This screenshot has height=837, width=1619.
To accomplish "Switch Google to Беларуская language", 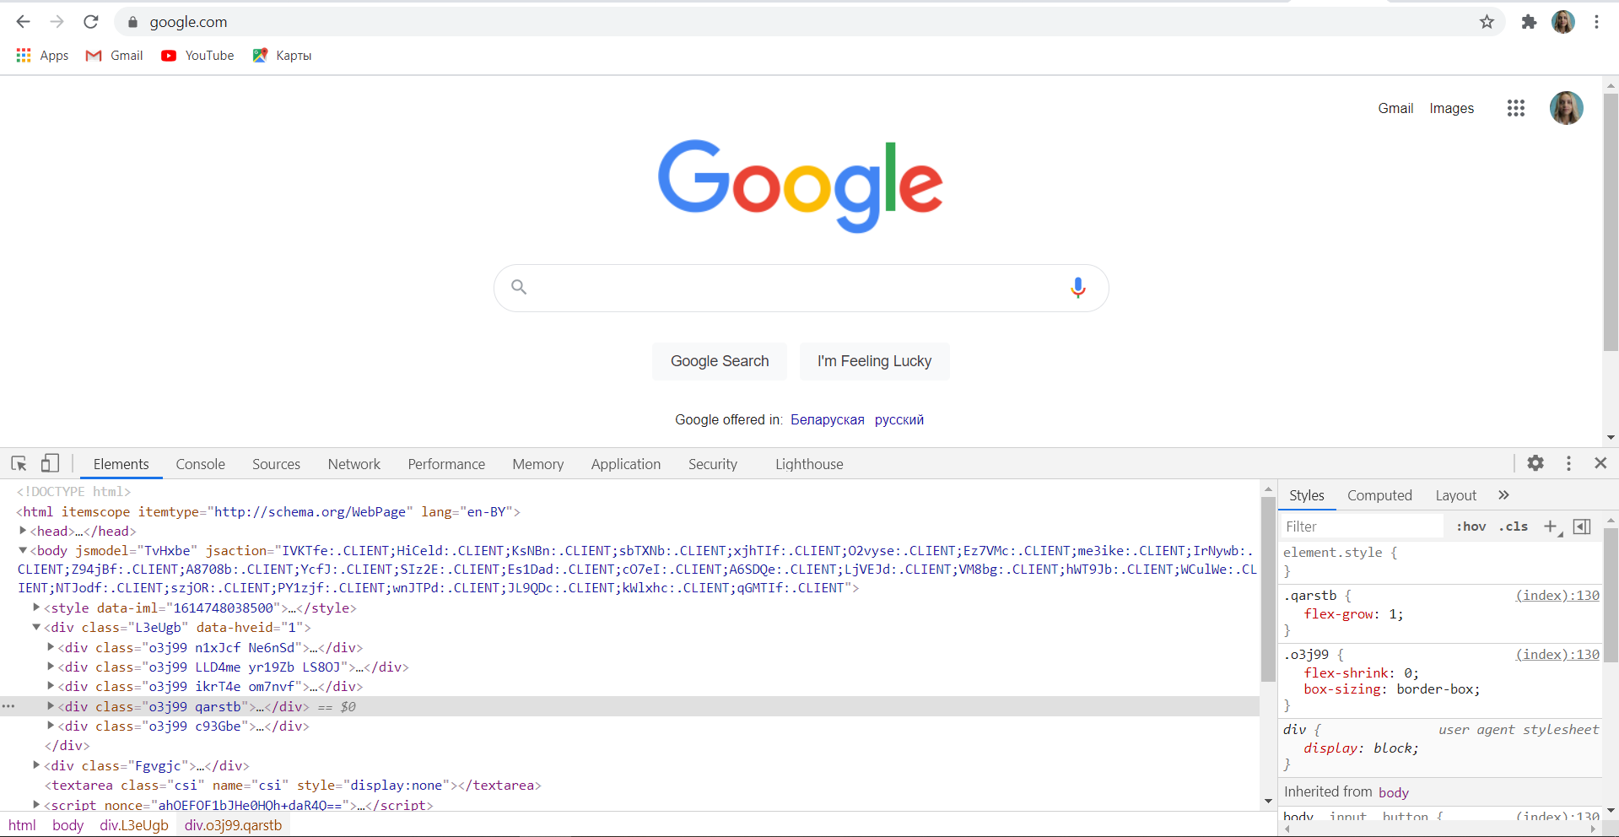I will point(828,419).
